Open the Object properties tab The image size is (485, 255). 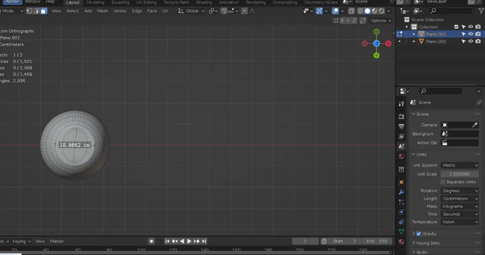tap(401, 182)
